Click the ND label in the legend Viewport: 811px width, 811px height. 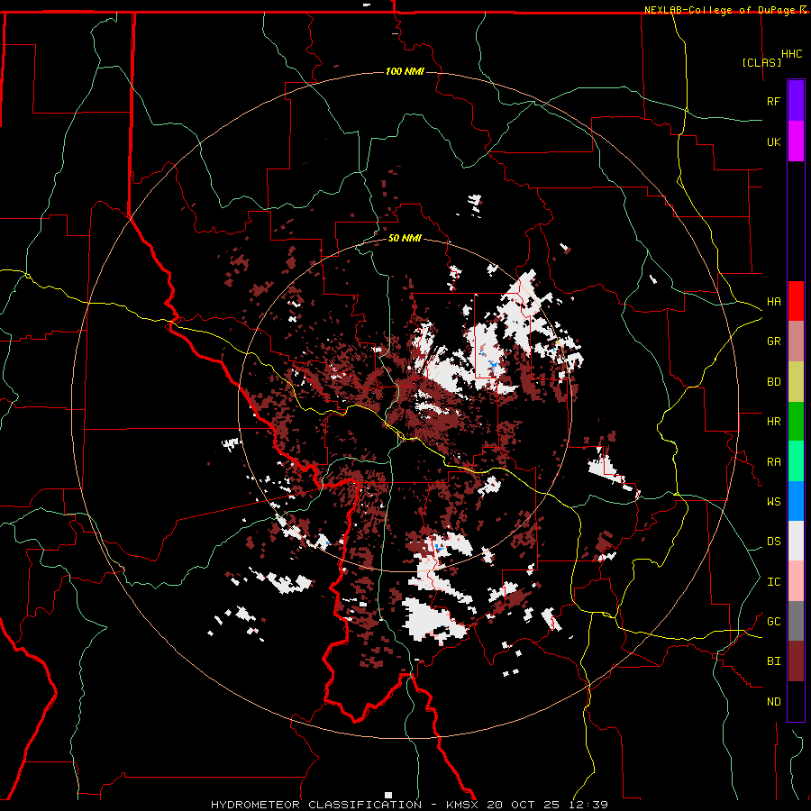tap(773, 702)
